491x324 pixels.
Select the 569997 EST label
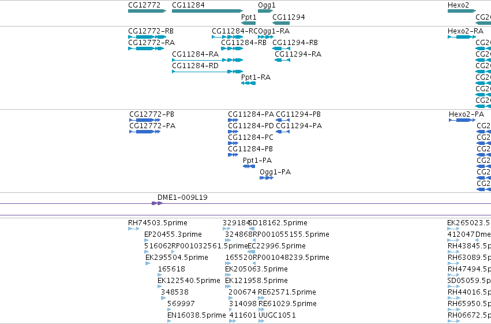[x=181, y=304]
